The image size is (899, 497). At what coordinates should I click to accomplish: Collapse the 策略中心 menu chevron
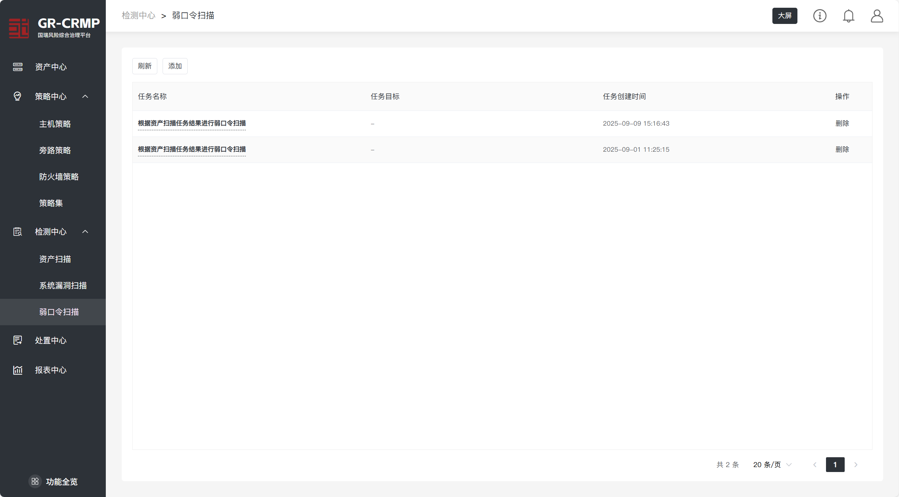point(85,96)
